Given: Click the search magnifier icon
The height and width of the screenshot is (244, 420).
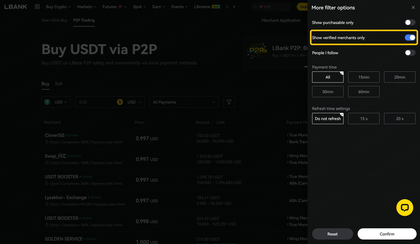Looking at the screenshot, I should tap(255, 7).
